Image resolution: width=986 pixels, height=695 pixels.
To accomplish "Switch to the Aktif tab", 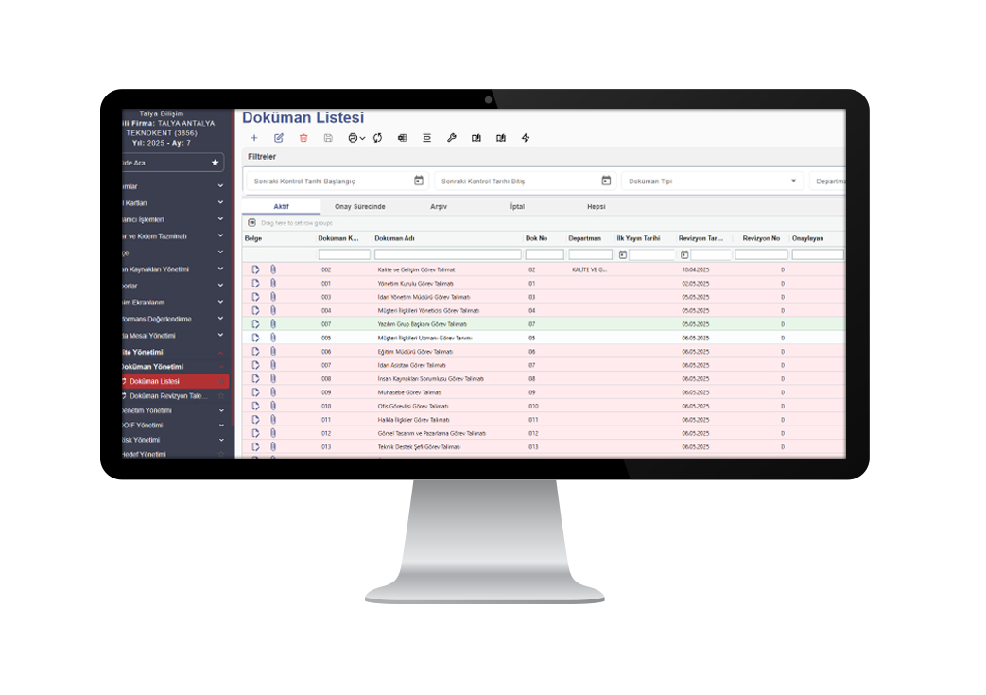I will pos(281,206).
